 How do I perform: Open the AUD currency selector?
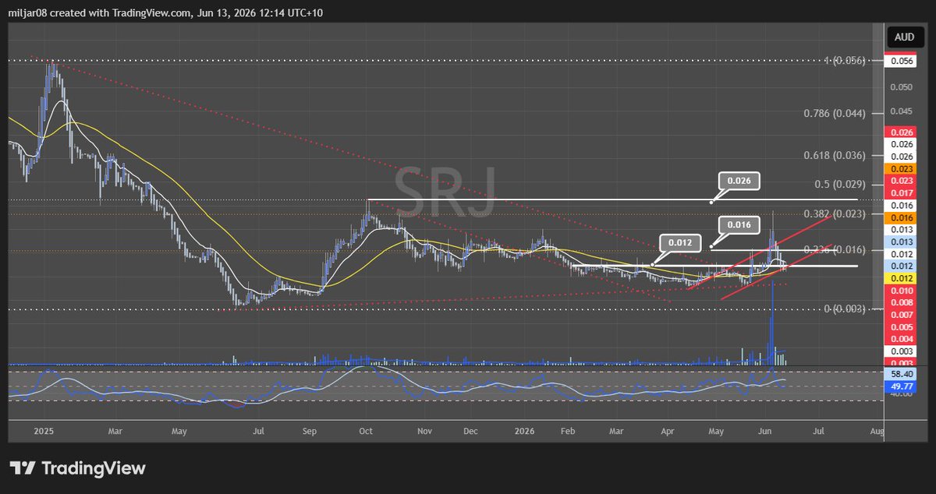point(904,37)
